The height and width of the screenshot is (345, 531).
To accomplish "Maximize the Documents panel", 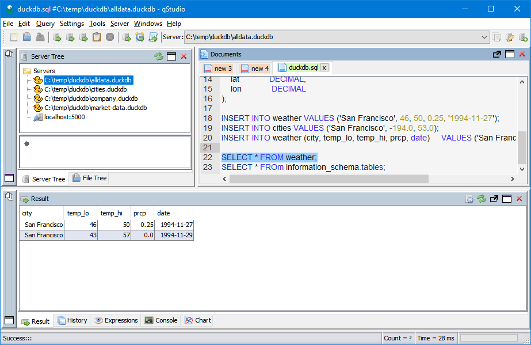I will point(509,54).
